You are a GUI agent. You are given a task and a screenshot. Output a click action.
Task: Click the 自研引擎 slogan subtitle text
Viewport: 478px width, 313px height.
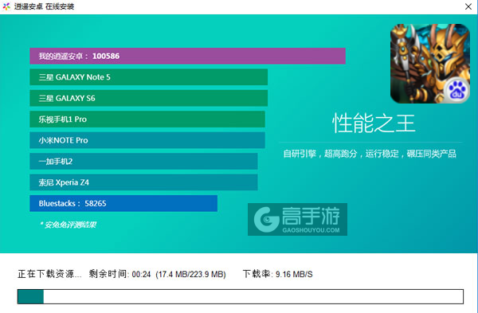370,154
